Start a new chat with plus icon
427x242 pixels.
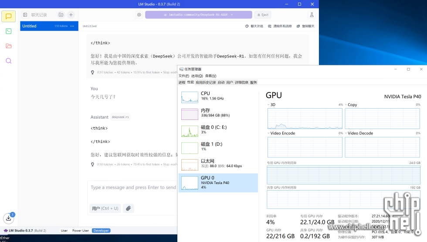coord(71,15)
